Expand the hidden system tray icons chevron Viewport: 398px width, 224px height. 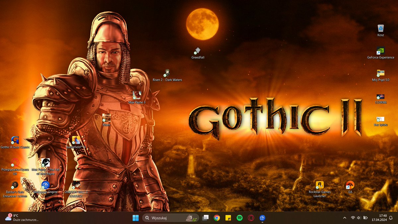click(345, 218)
